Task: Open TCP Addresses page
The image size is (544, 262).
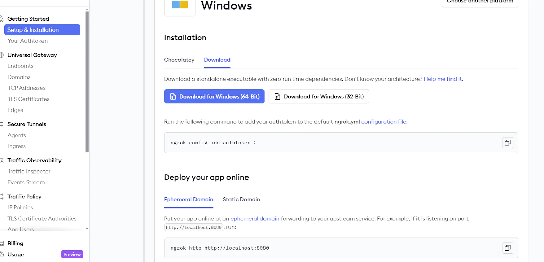Action: tap(27, 88)
